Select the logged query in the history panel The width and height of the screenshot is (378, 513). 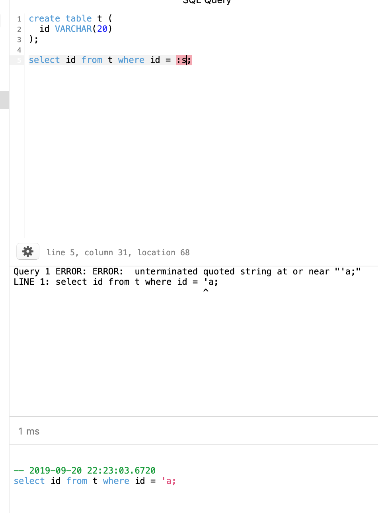coord(94,481)
